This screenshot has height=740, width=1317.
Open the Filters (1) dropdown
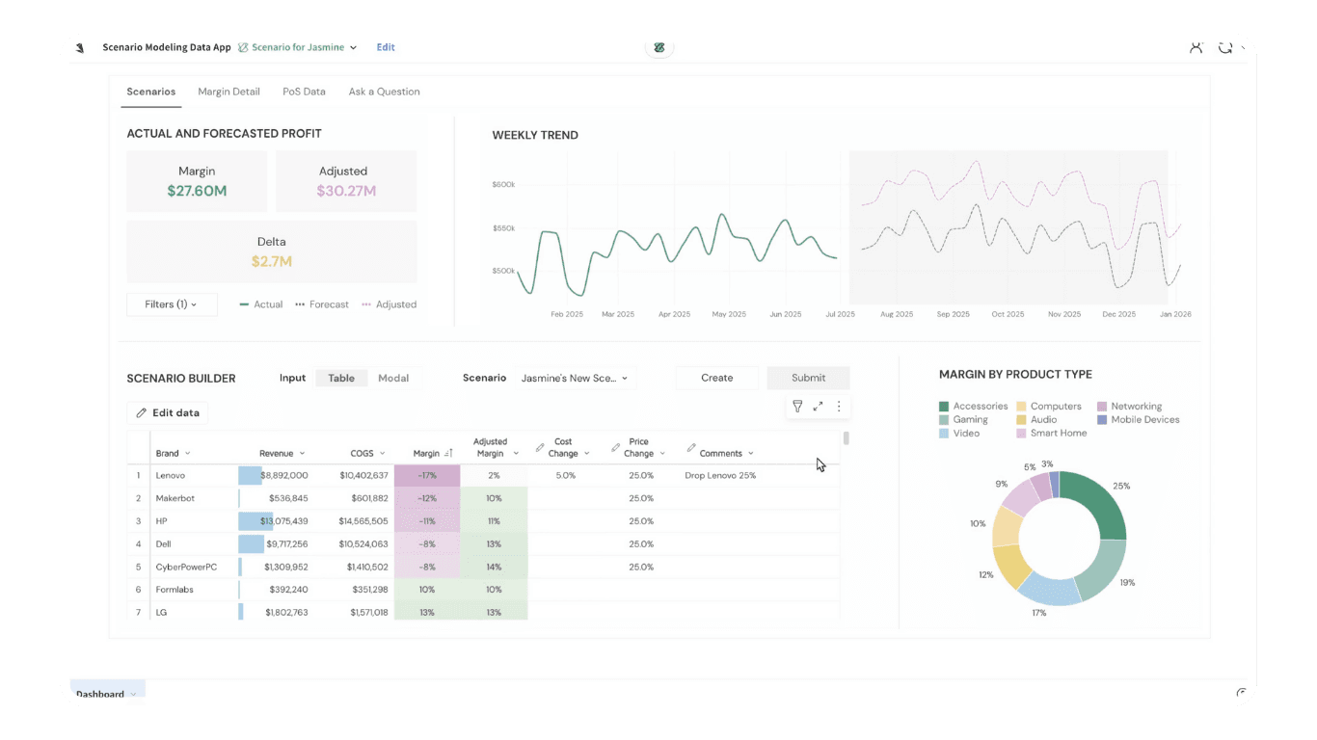[172, 304]
